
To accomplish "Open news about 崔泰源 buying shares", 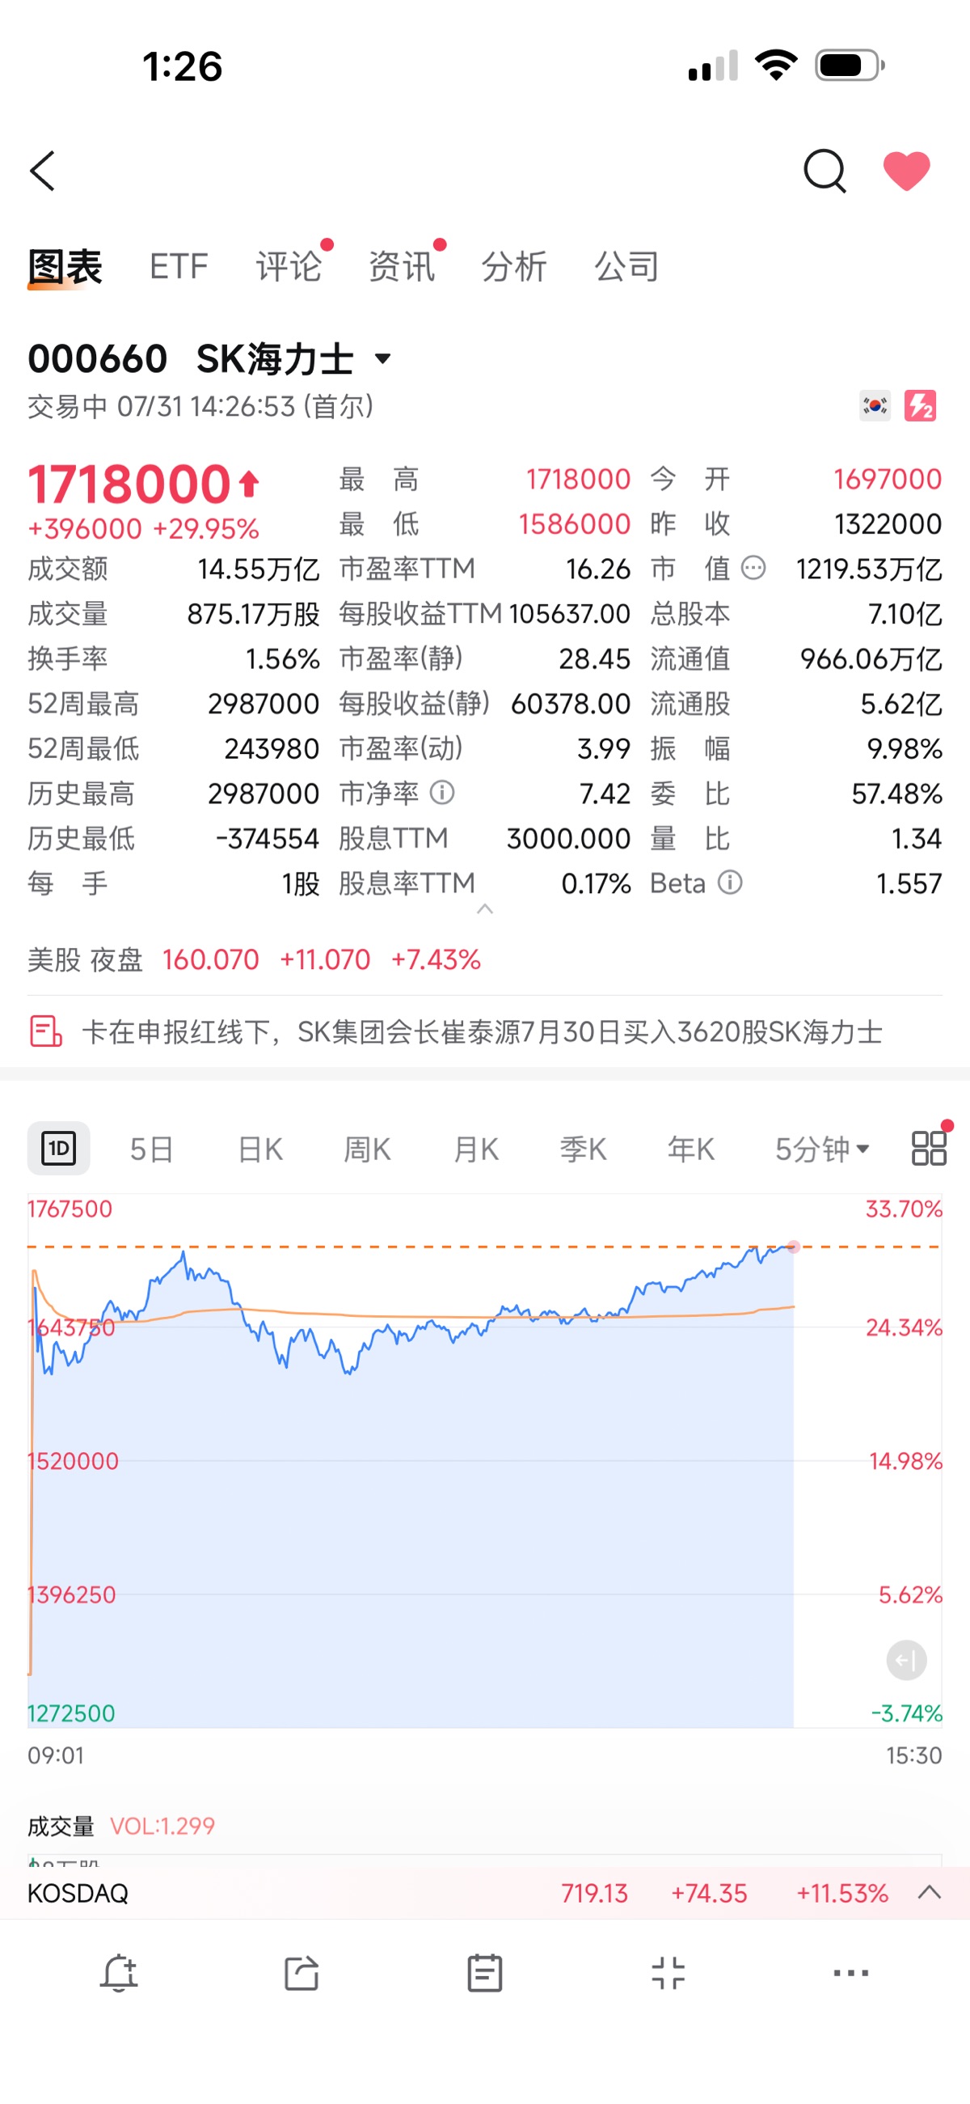I will tap(482, 1032).
